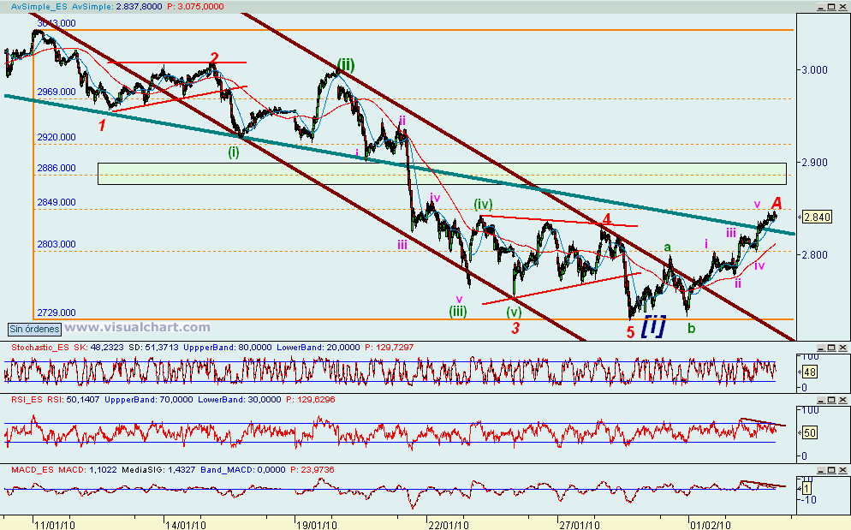Minimize the MACD_ES indicator panel

pos(820,469)
